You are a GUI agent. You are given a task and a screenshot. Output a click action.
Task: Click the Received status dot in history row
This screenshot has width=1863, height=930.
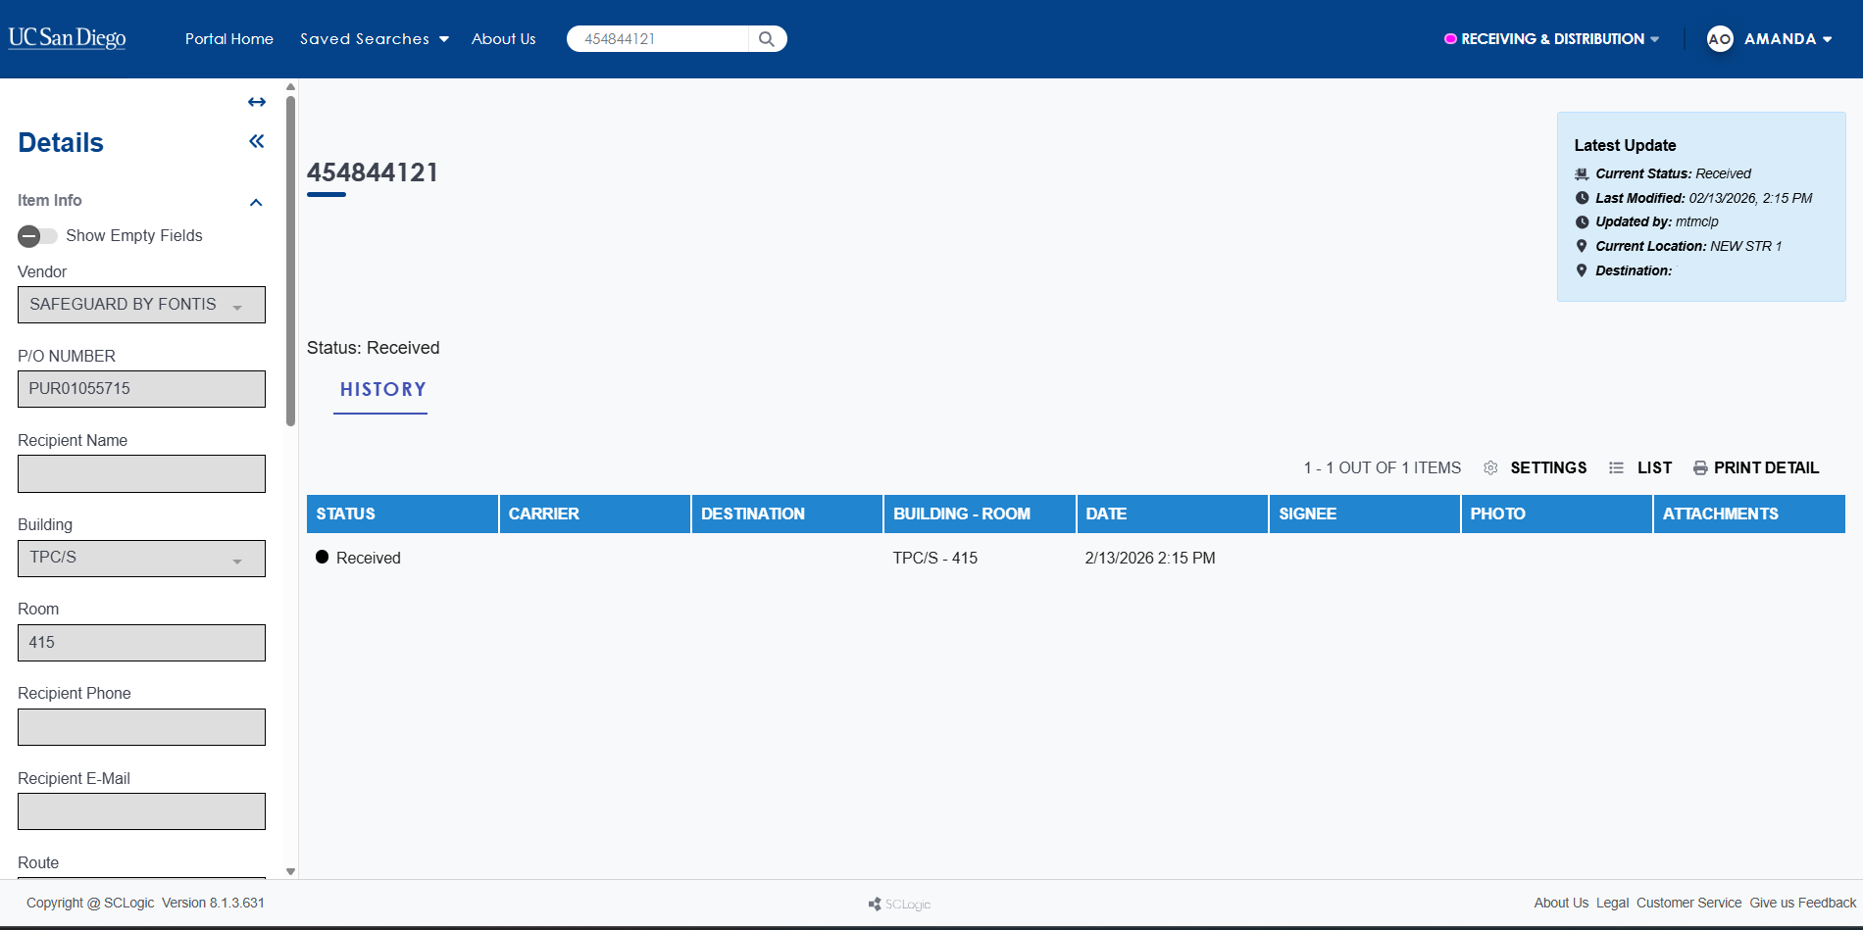322,557
